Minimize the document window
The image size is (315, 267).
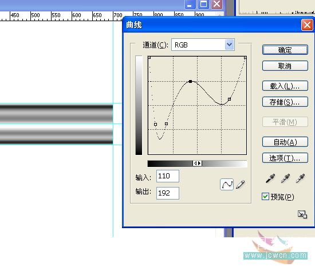(x=190, y=4)
